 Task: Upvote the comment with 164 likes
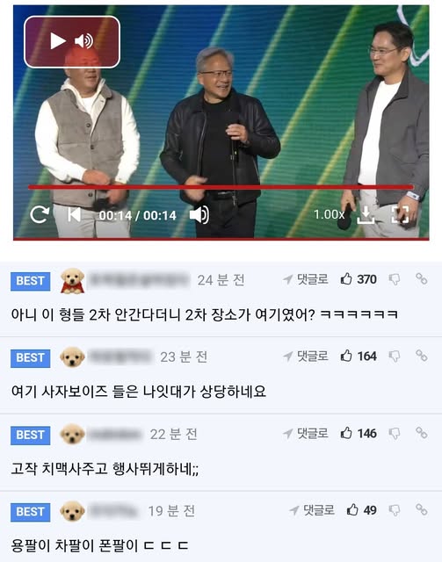pos(346,356)
